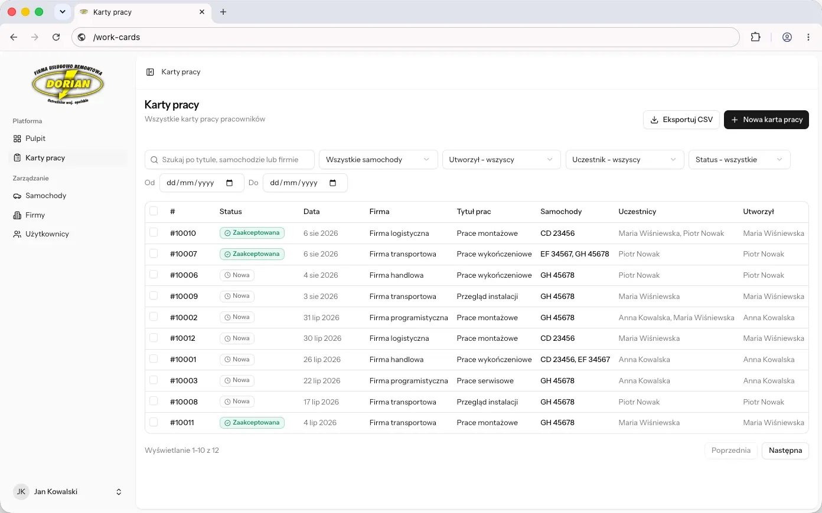822x513 pixels.
Task: Click the Data column header
Action: 312,212
